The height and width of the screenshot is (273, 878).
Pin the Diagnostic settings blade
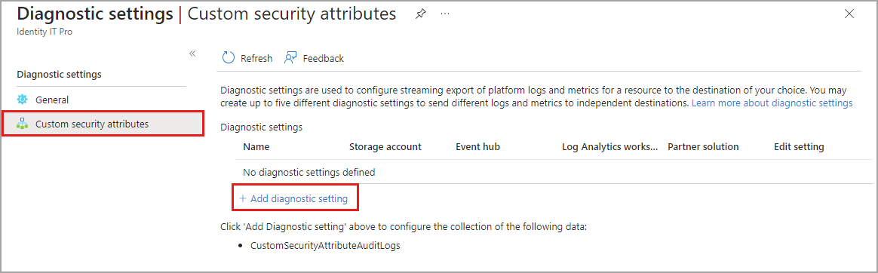pos(421,14)
